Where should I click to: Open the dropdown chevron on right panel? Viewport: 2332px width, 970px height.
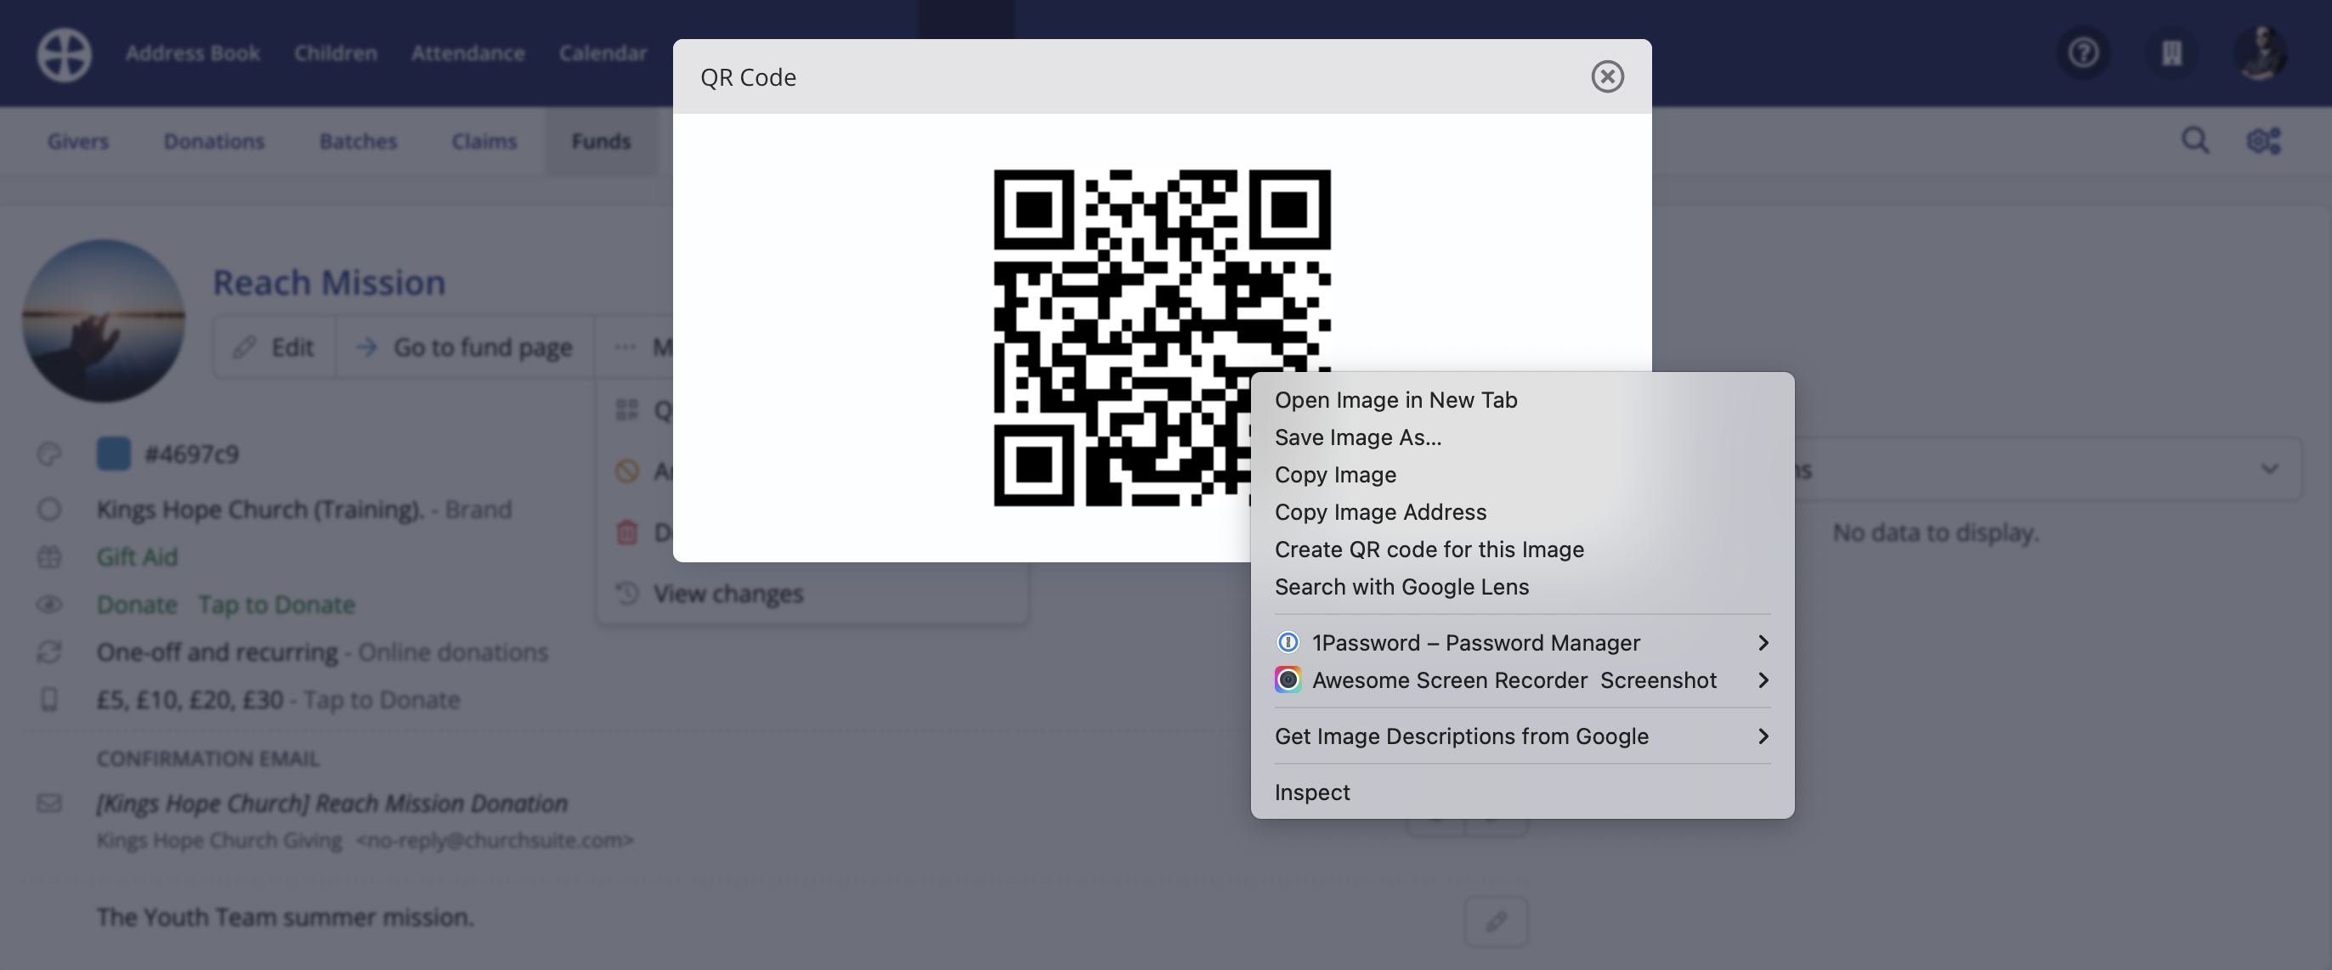tap(2268, 469)
